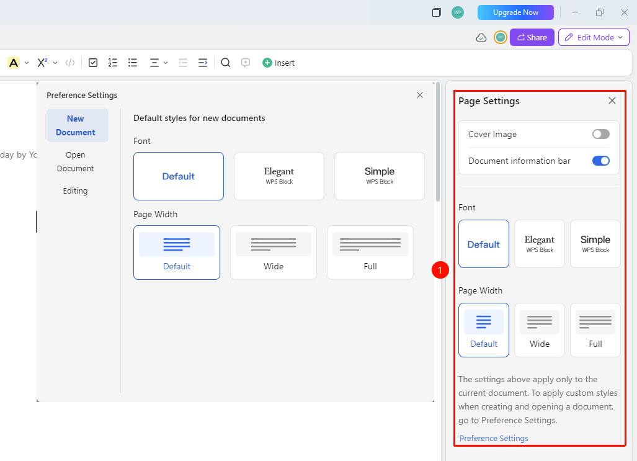The width and height of the screenshot is (637, 461).
Task: Open the text alignment dropdown arrow
Action: (166, 63)
